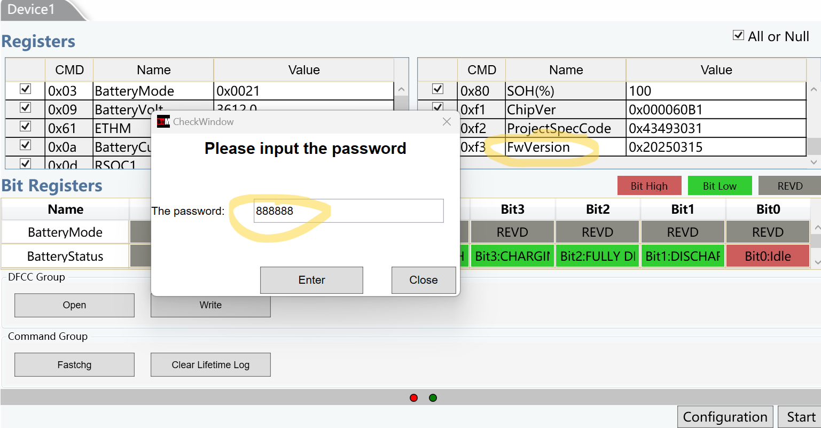Click the Bit Low green legend swatch
The image size is (821, 428).
coord(720,186)
